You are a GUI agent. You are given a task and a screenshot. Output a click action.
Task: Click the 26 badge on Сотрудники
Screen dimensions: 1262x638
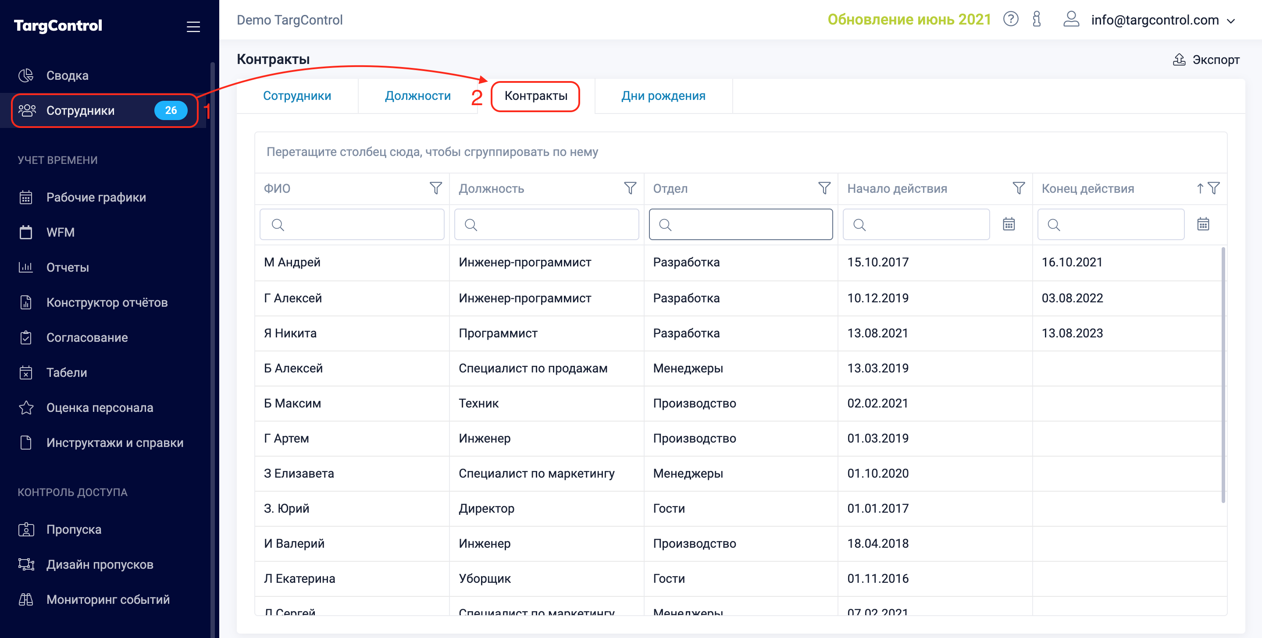(171, 111)
